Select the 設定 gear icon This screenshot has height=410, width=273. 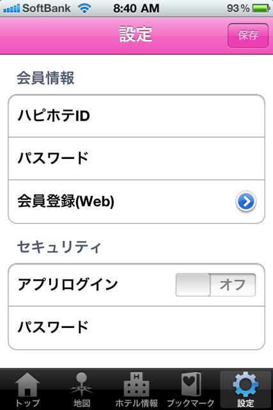246,384
